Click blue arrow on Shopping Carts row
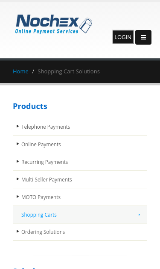 (140, 215)
